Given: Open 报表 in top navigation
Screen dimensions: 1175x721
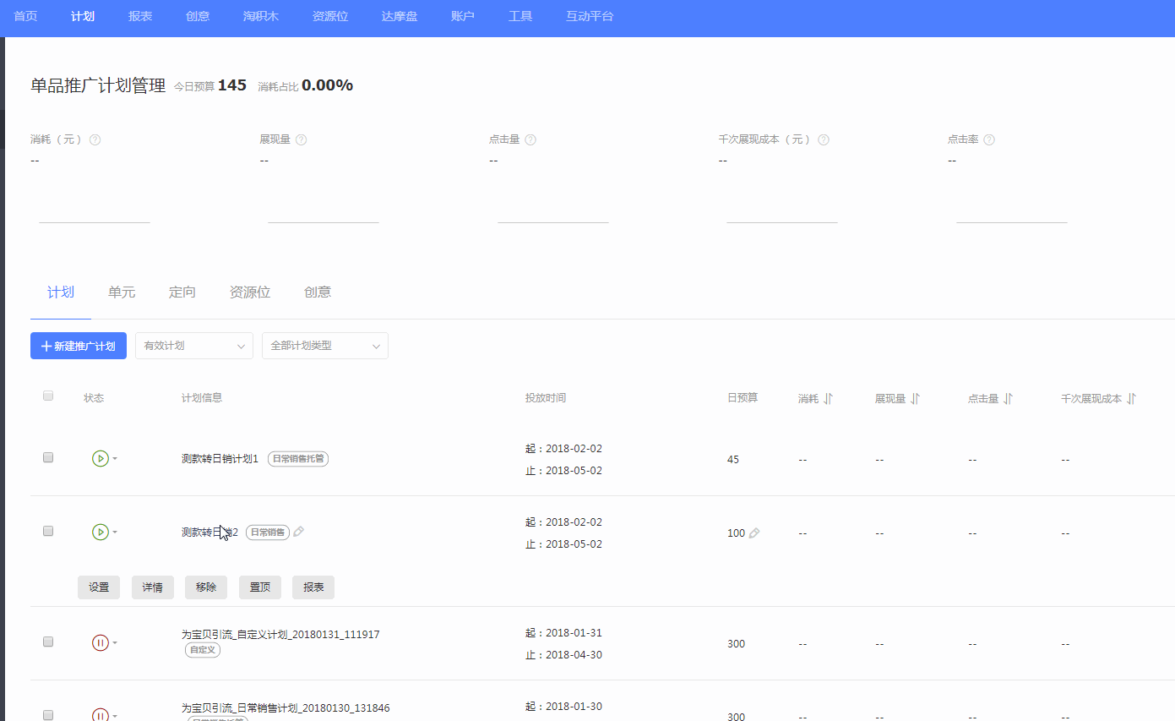Looking at the screenshot, I should pos(140,16).
